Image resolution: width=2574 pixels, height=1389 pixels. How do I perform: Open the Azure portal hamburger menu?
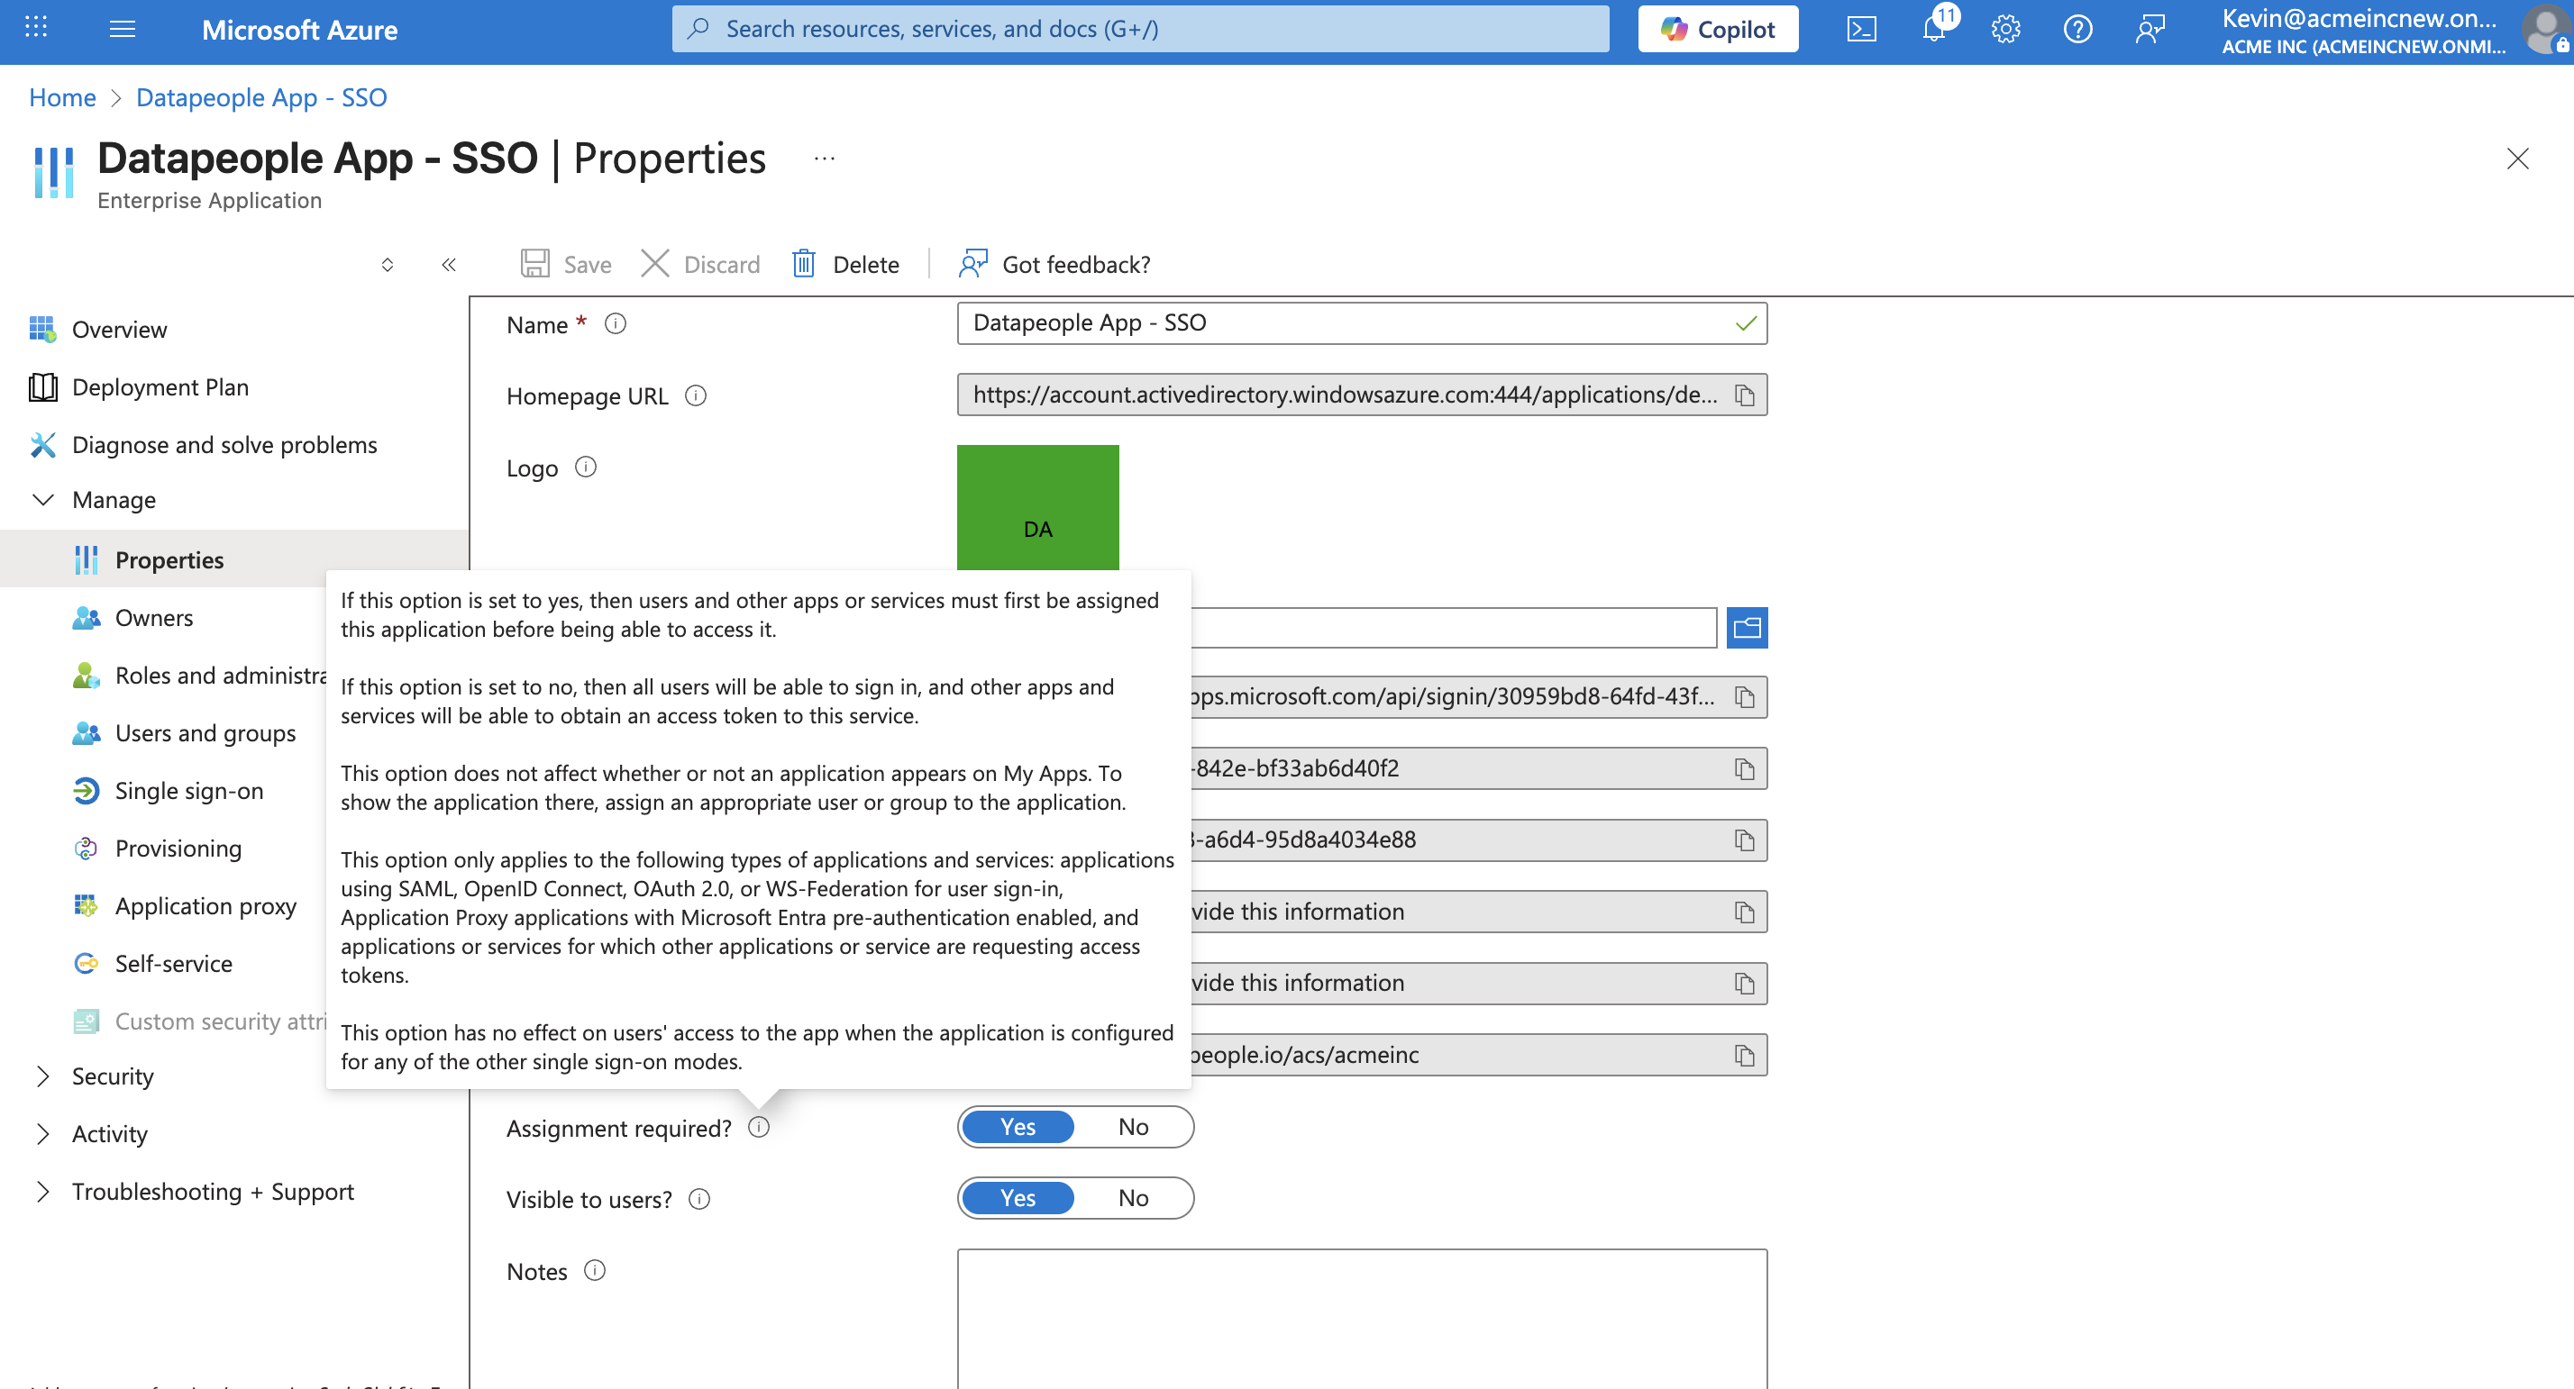pos(122,29)
